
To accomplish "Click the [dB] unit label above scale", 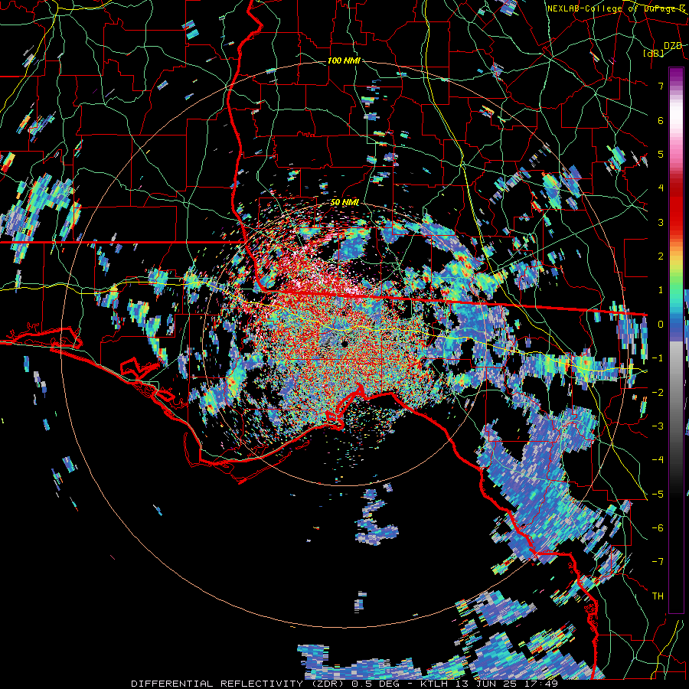I will tap(654, 54).
